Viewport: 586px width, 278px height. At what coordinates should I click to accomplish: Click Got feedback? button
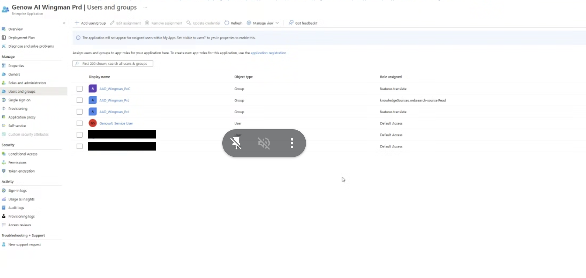tap(303, 23)
